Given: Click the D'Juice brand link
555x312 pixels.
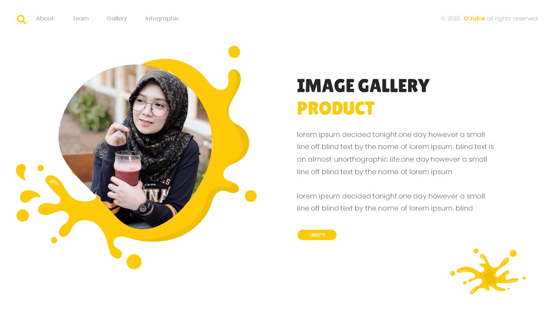Looking at the screenshot, I should tap(474, 19).
